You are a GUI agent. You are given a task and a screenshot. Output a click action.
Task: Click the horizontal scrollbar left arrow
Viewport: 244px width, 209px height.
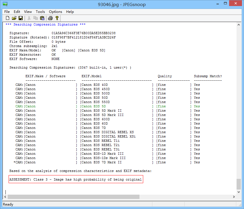[x=5, y=197]
